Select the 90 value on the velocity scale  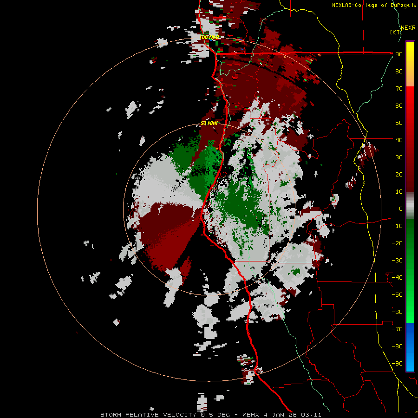(x=399, y=54)
